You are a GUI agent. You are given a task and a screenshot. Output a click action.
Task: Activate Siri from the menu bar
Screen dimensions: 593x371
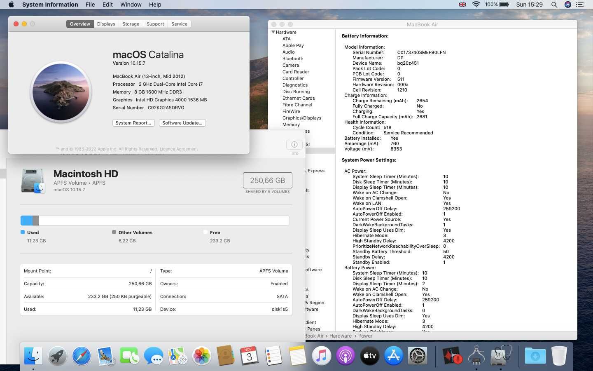coord(568,5)
